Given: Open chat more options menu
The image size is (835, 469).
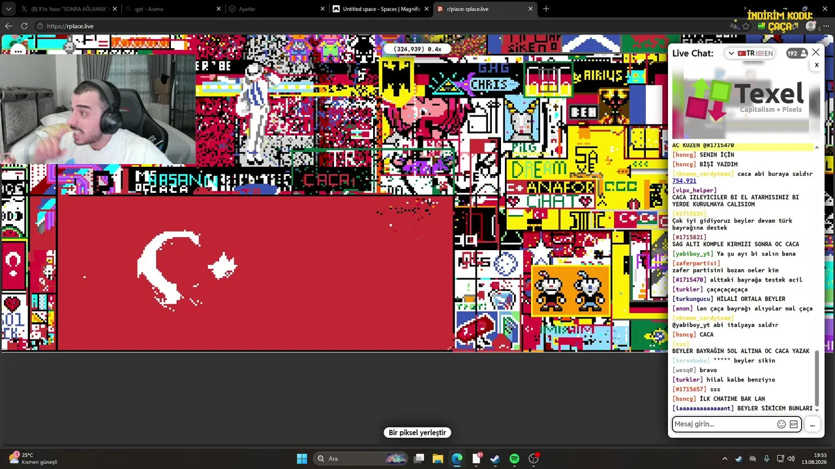Looking at the screenshot, I should pos(812,425).
